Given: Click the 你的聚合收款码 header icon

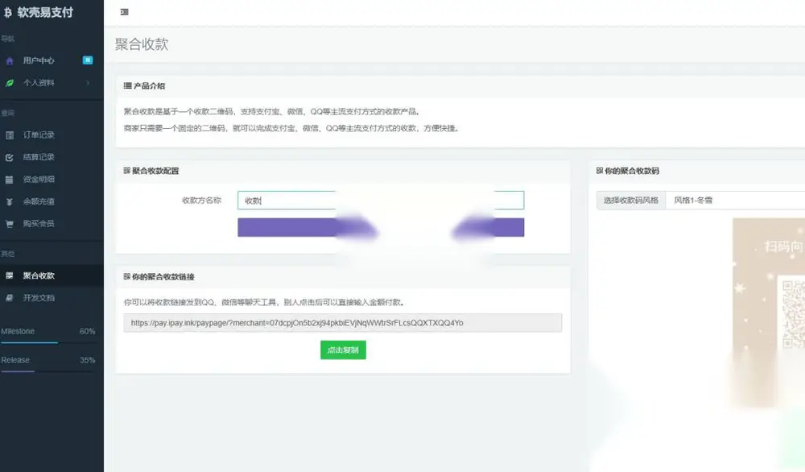Looking at the screenshot, I should pos(600,171).
